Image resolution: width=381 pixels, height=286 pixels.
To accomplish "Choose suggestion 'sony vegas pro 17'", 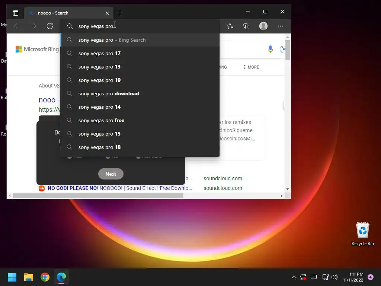I will [x=140, y=53].
